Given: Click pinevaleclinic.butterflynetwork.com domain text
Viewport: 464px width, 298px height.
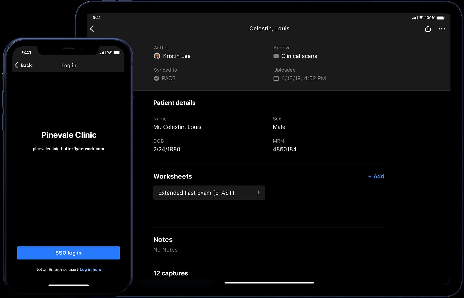Looking at the screenshot, I should click(x=68, y=149).
